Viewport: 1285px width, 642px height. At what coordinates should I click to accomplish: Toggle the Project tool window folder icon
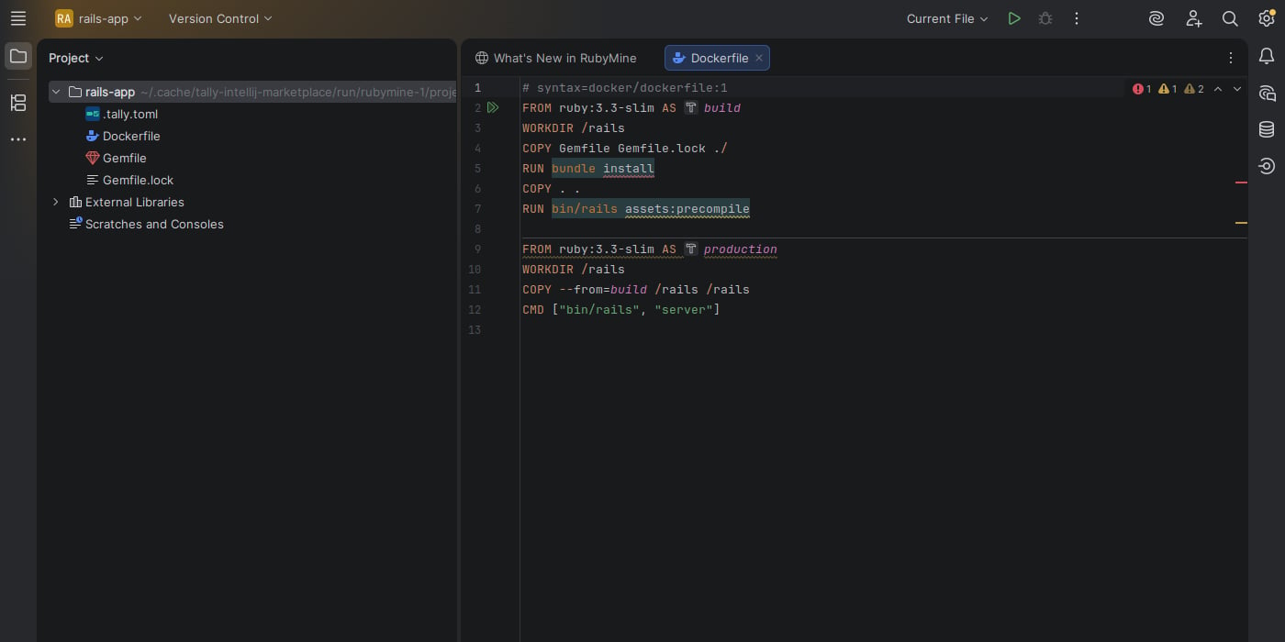tap(18, 56)
